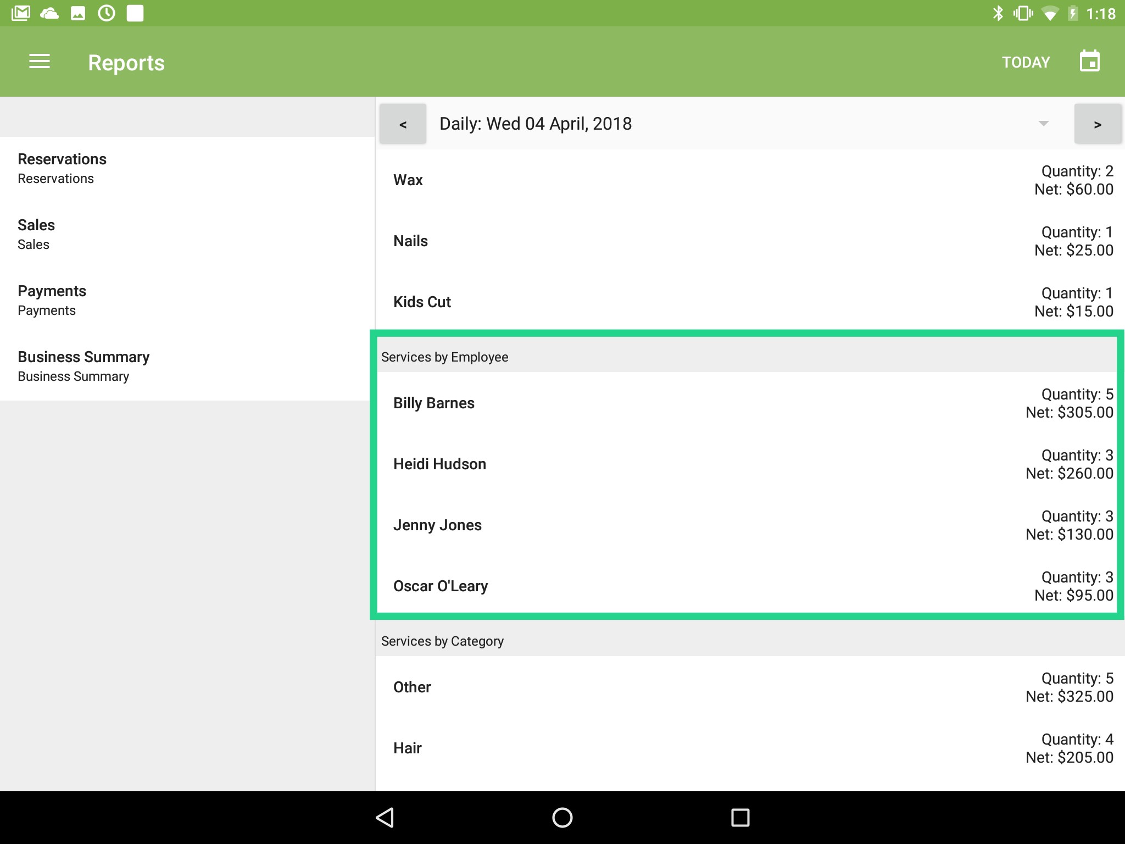
Task: Open the Hair category entry
Action: [x=747, y=747]
